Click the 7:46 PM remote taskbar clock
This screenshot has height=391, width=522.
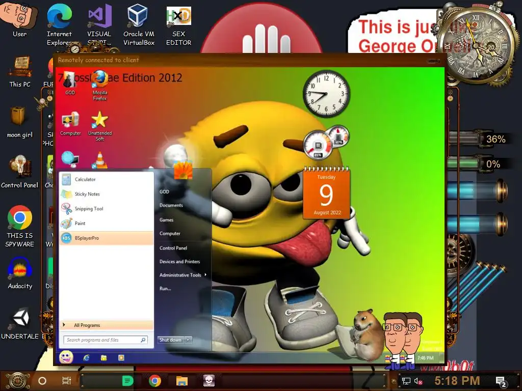click(x=426, y=358)
